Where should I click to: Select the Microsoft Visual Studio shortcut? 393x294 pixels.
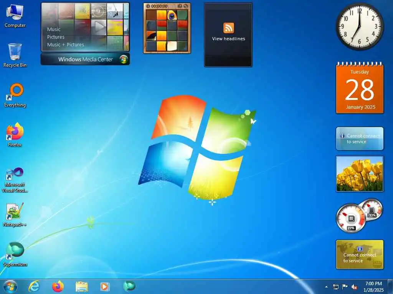[15, 180]
